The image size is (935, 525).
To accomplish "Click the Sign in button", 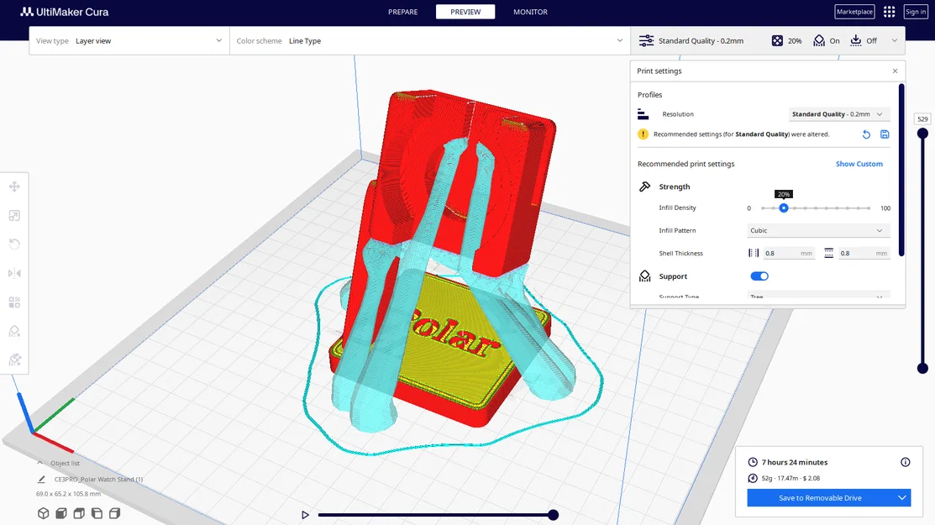I will [x=916, y=12].
